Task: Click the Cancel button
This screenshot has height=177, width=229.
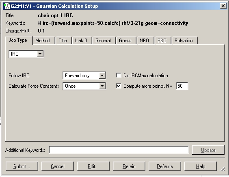Action: tap(58, 166)
